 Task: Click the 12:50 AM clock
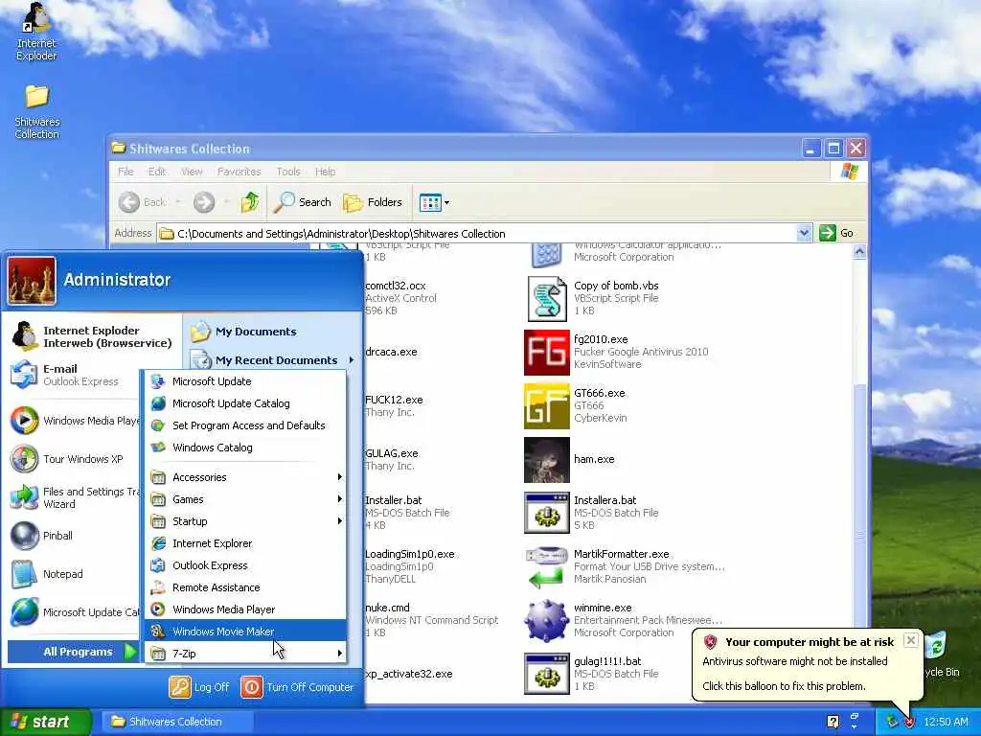click(946, 723)
